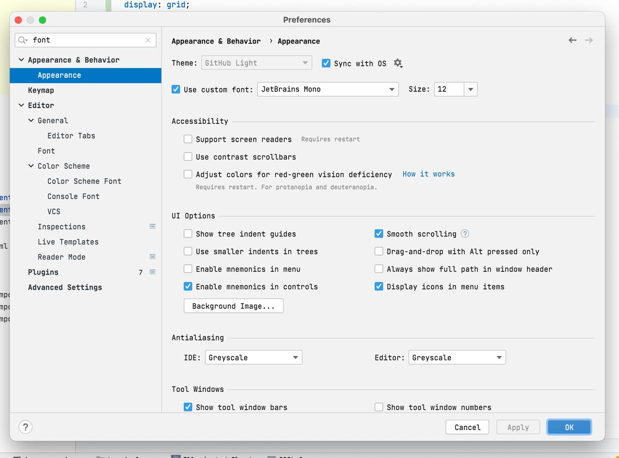Open the How it works link
The height and width of the screenshot is (458, 619).
pos(428,174)
